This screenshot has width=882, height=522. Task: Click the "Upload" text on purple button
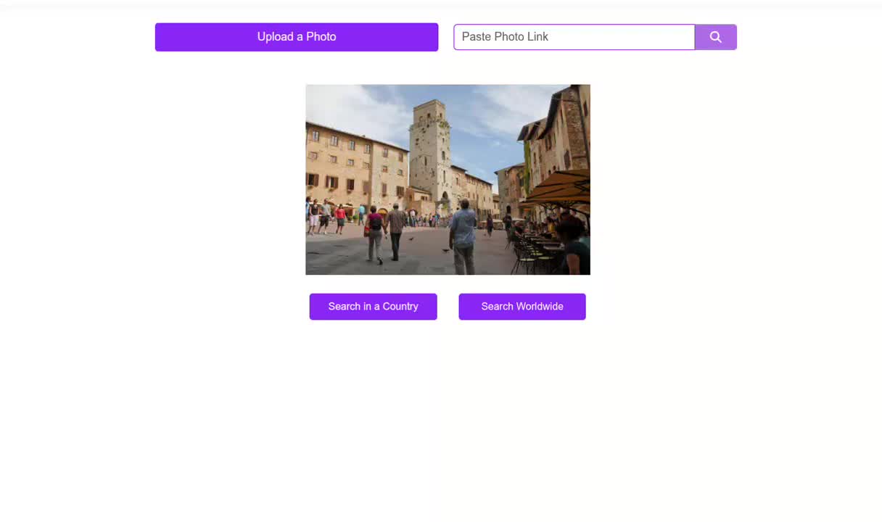pyautogui.click(x=275, y=37)
